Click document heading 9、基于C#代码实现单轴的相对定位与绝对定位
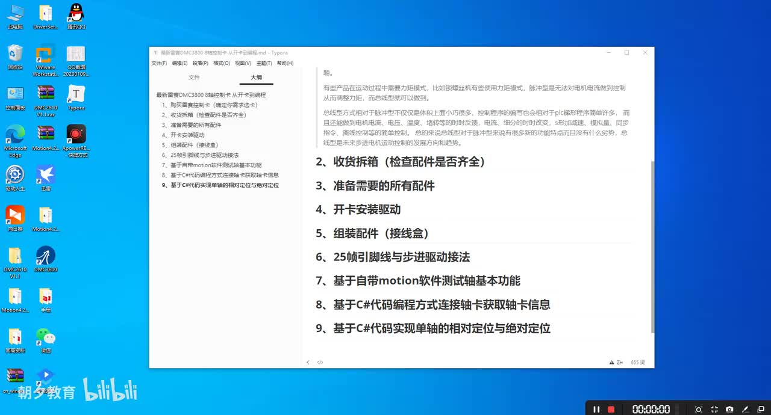 click(x=433, y=329)
